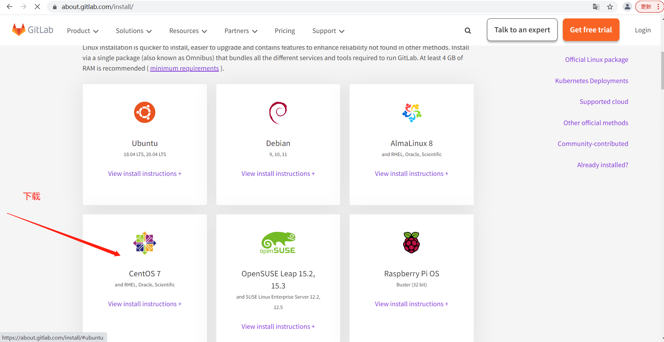Image resolution: width=664 pixels, height=342 pixels.
Task: Bookmark this page with the star icon
Action: [x=610, y=7]
